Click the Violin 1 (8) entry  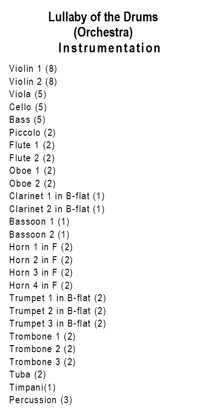(33, 69)
